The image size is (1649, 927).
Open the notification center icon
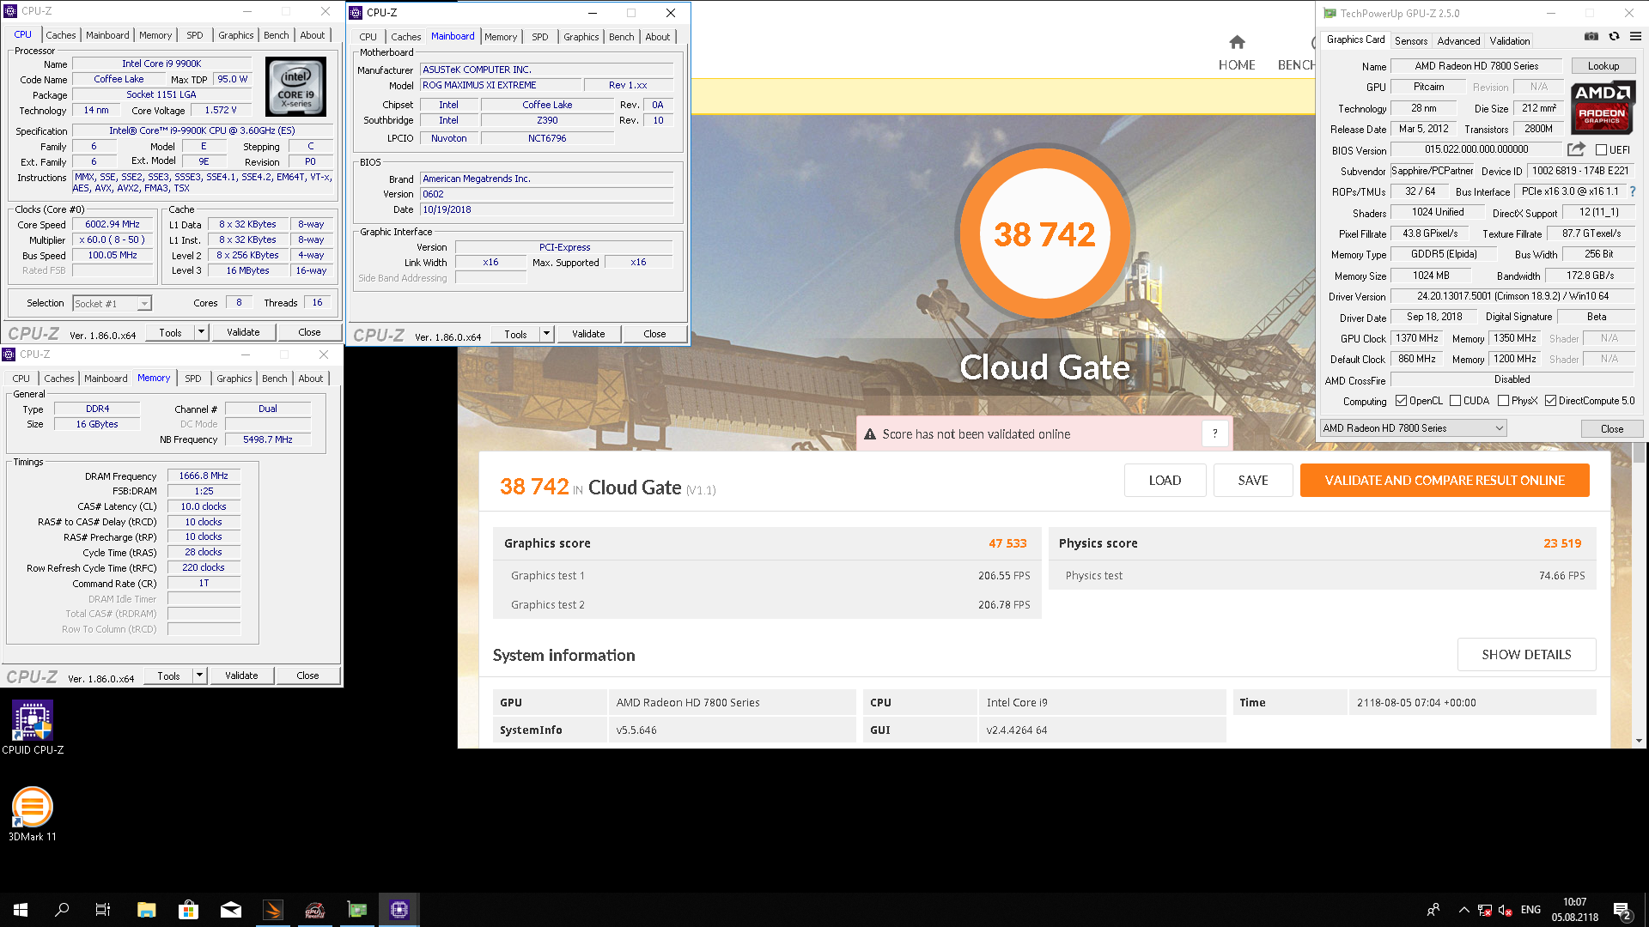pos(1622,911)
